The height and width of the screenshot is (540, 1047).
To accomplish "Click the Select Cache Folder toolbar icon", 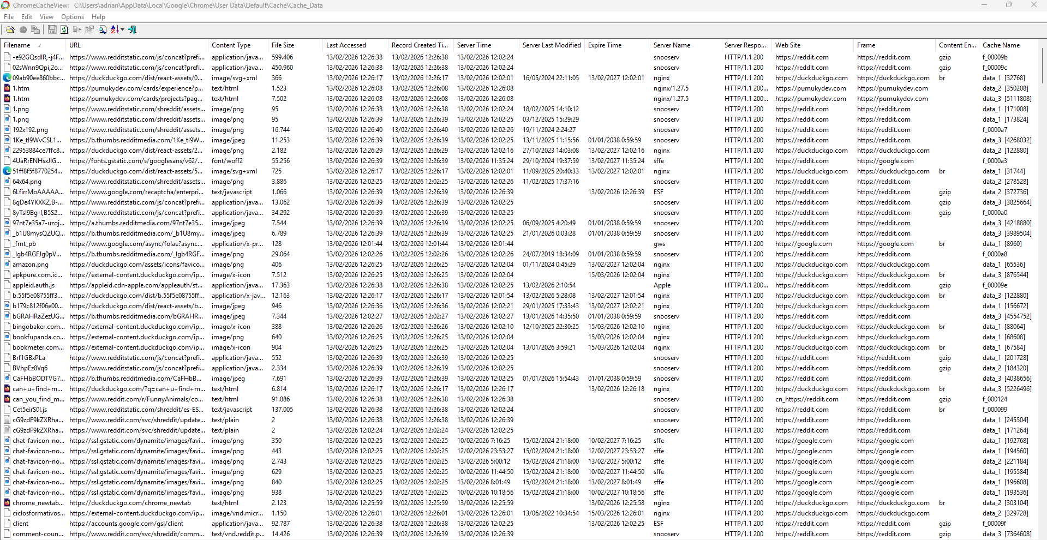I will coord(10,29).
